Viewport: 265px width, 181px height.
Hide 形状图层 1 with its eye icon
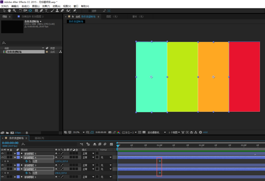click(x=2, y=177)
